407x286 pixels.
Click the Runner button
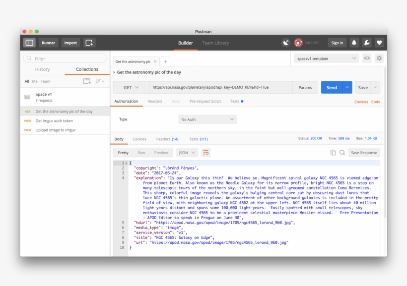pos(48,43)
